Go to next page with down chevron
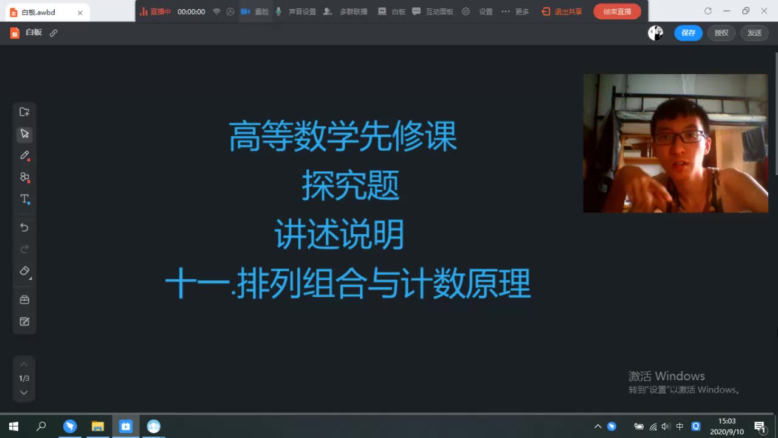This screenshot has height=438, width=778. [x=24, y=392]
